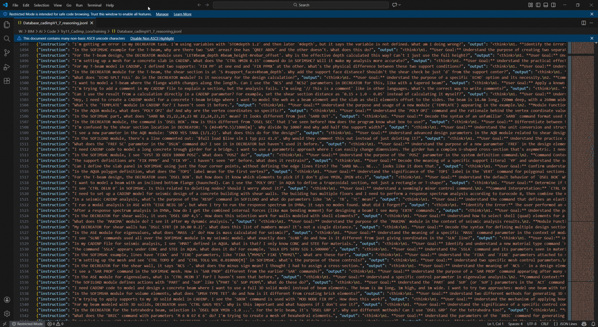Click the Manage link in Restricted Mode banner

coord(162,14)
